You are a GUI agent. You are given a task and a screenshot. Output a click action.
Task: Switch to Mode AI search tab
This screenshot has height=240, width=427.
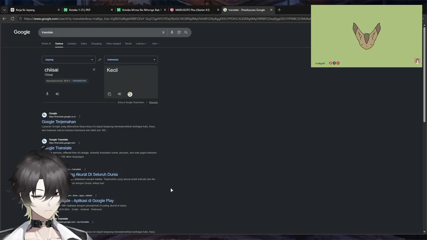[x=46, y=44]
